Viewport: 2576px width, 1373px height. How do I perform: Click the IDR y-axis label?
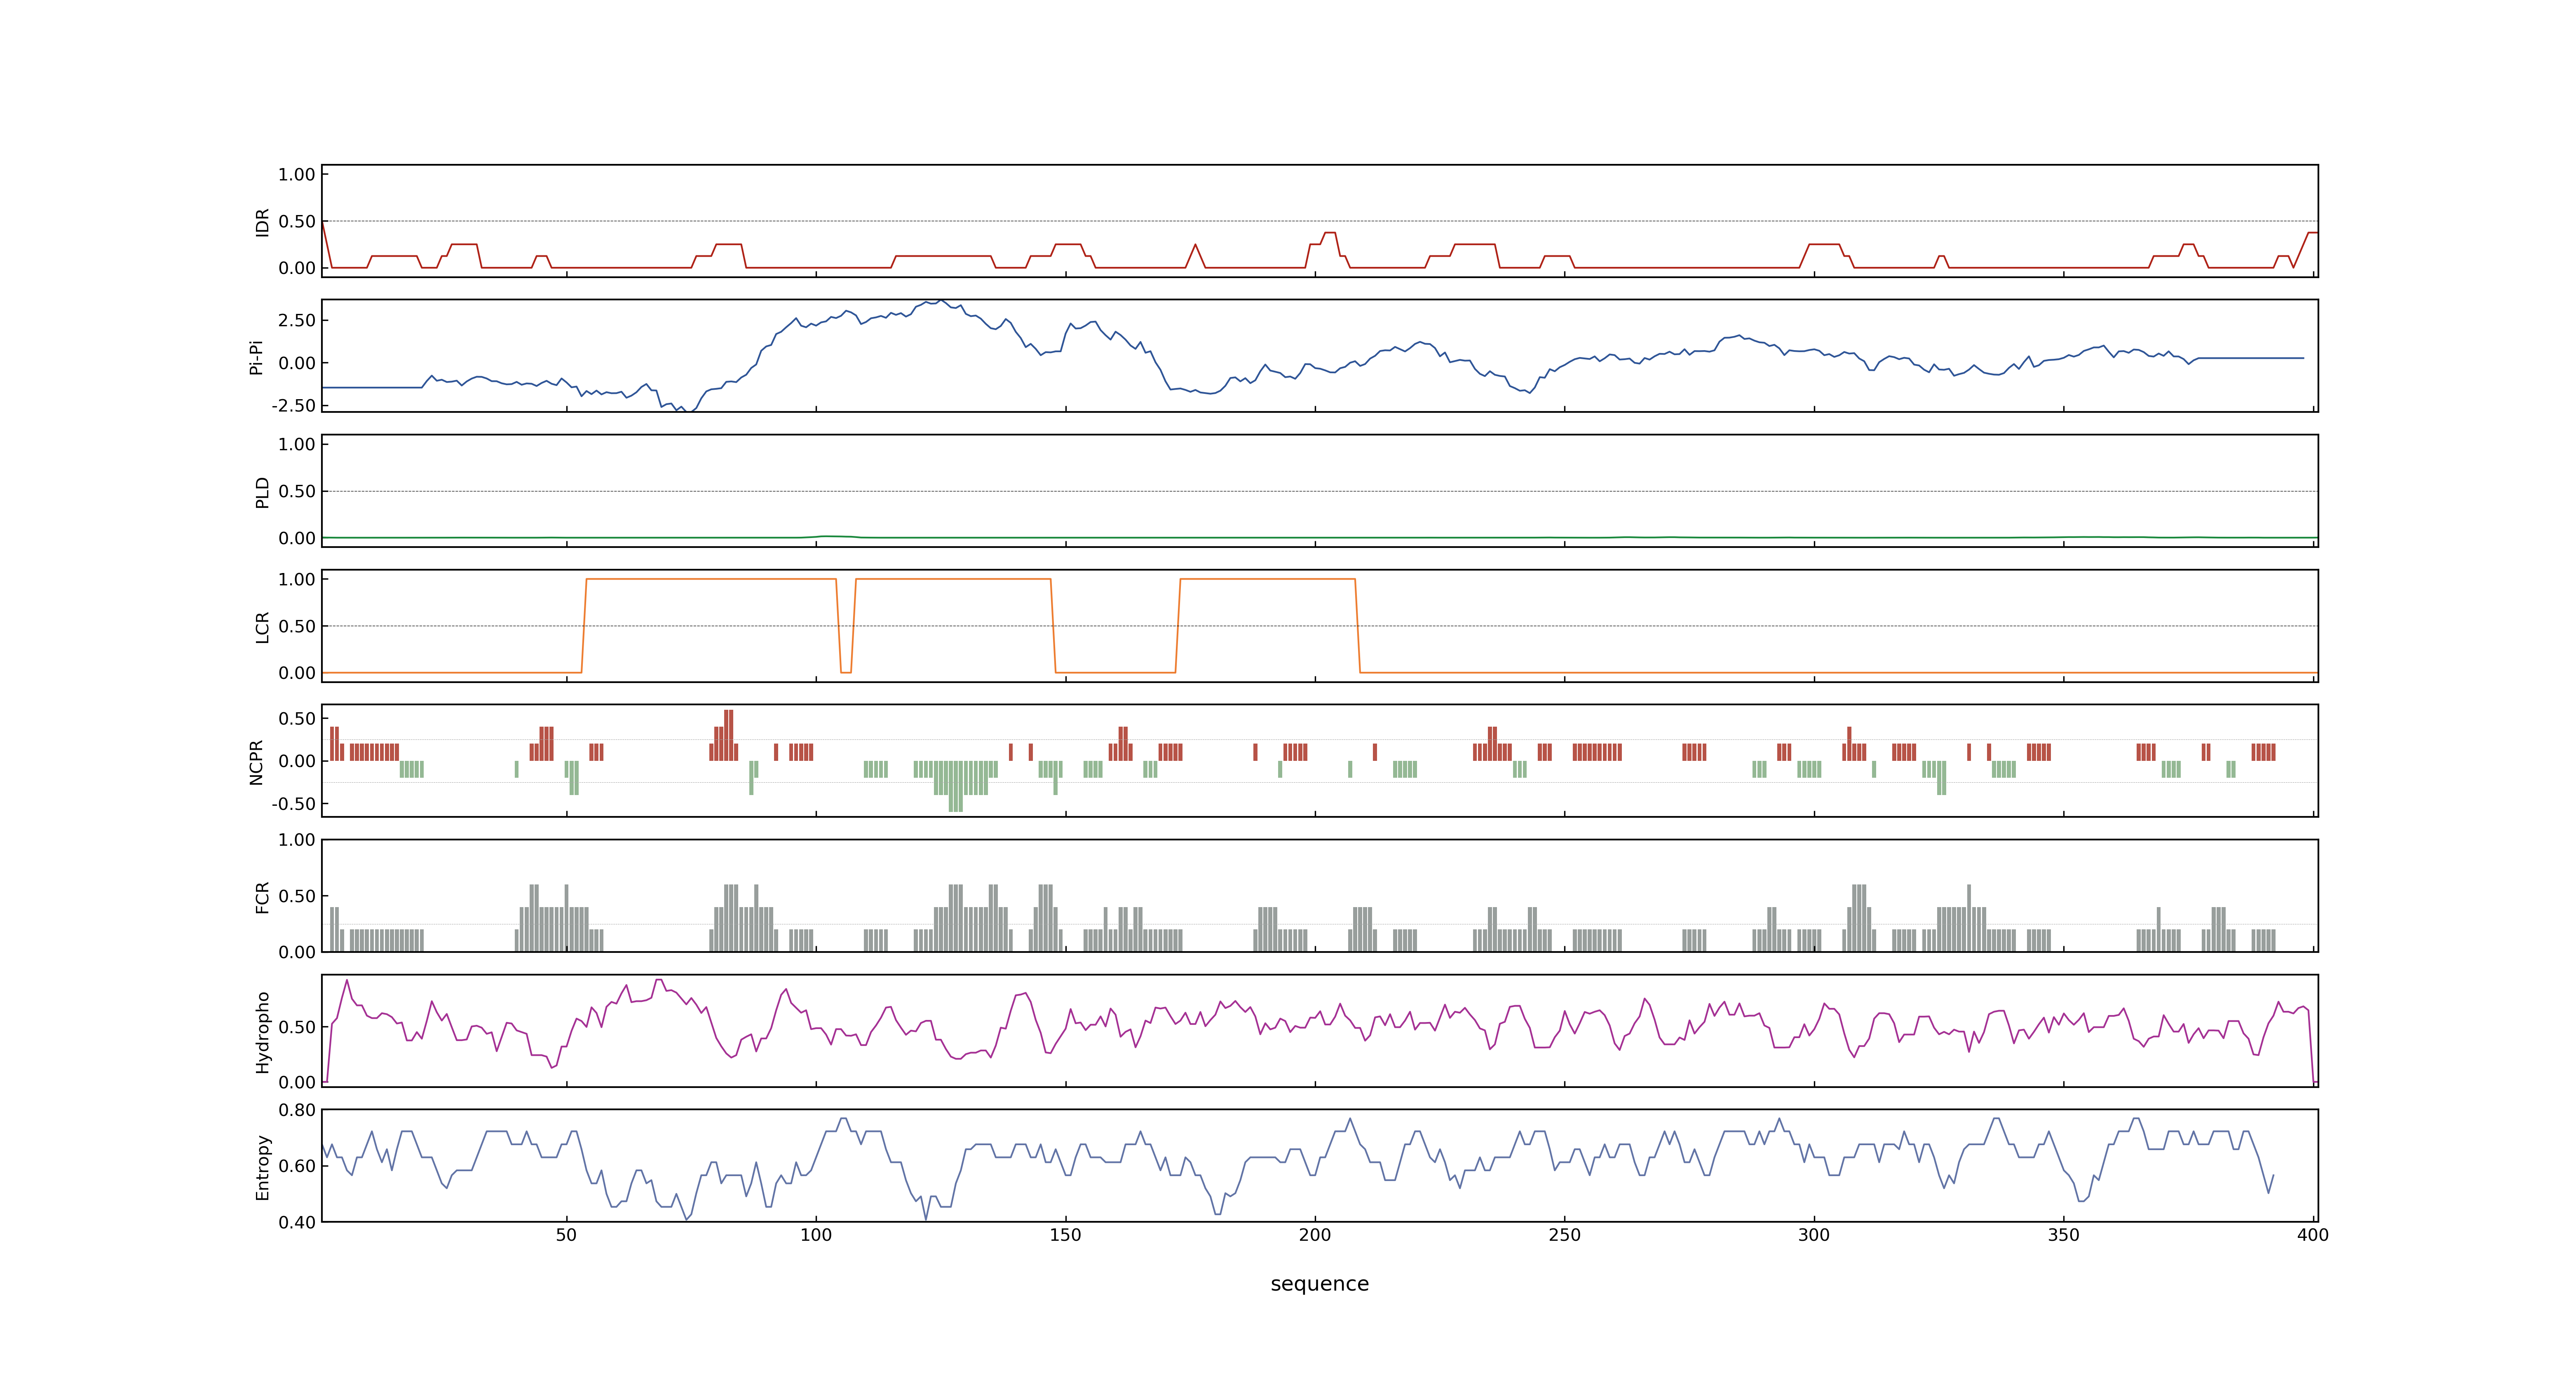(x=262, y=222)
